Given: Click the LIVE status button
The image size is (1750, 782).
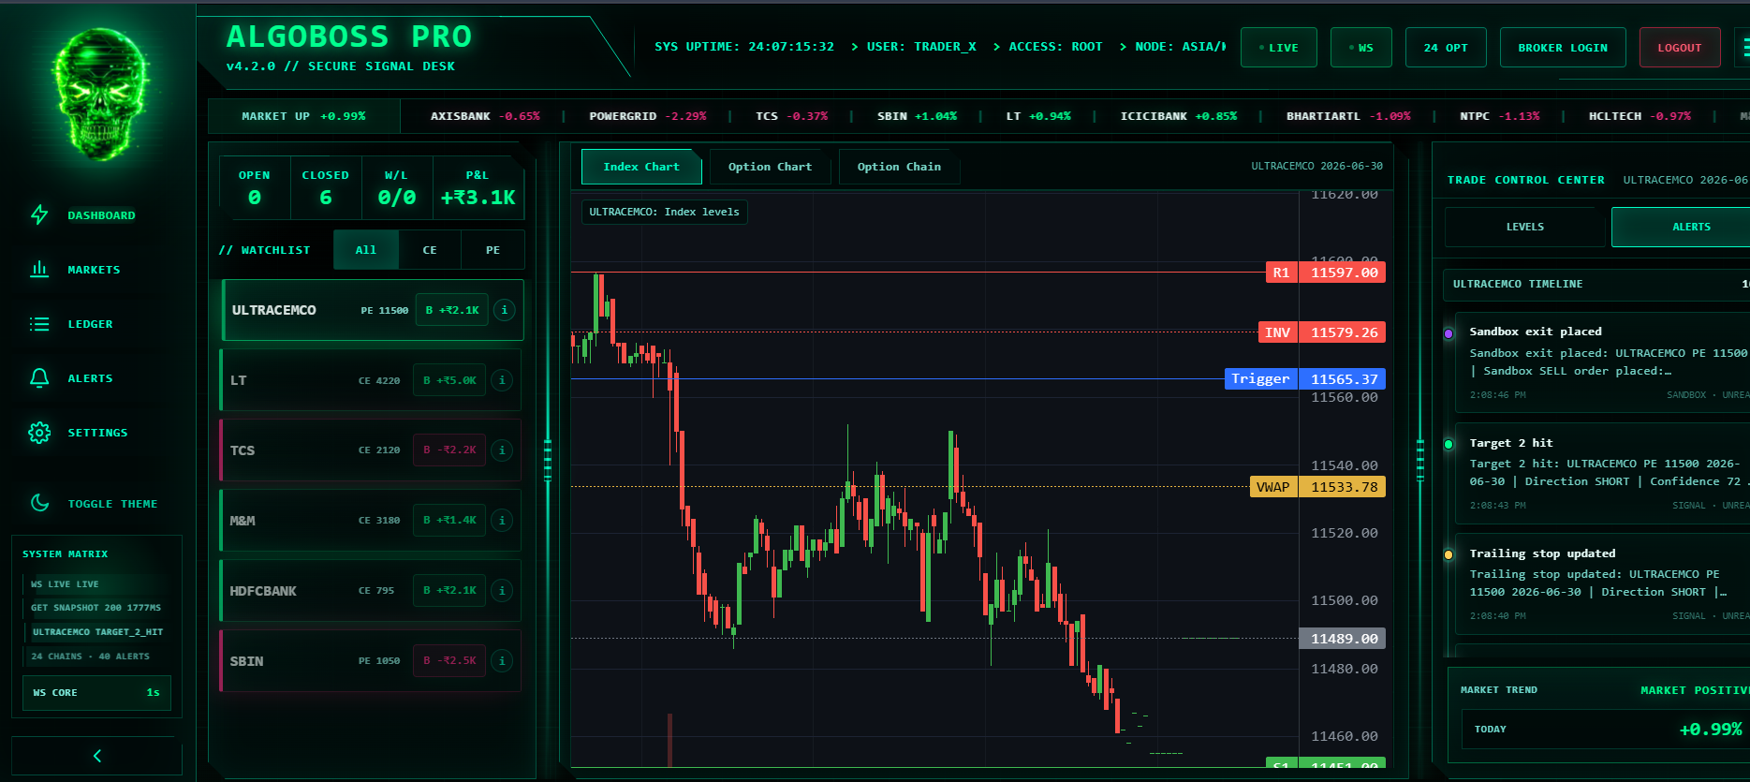Looking at the screenshot, I should coord(1279,48).
